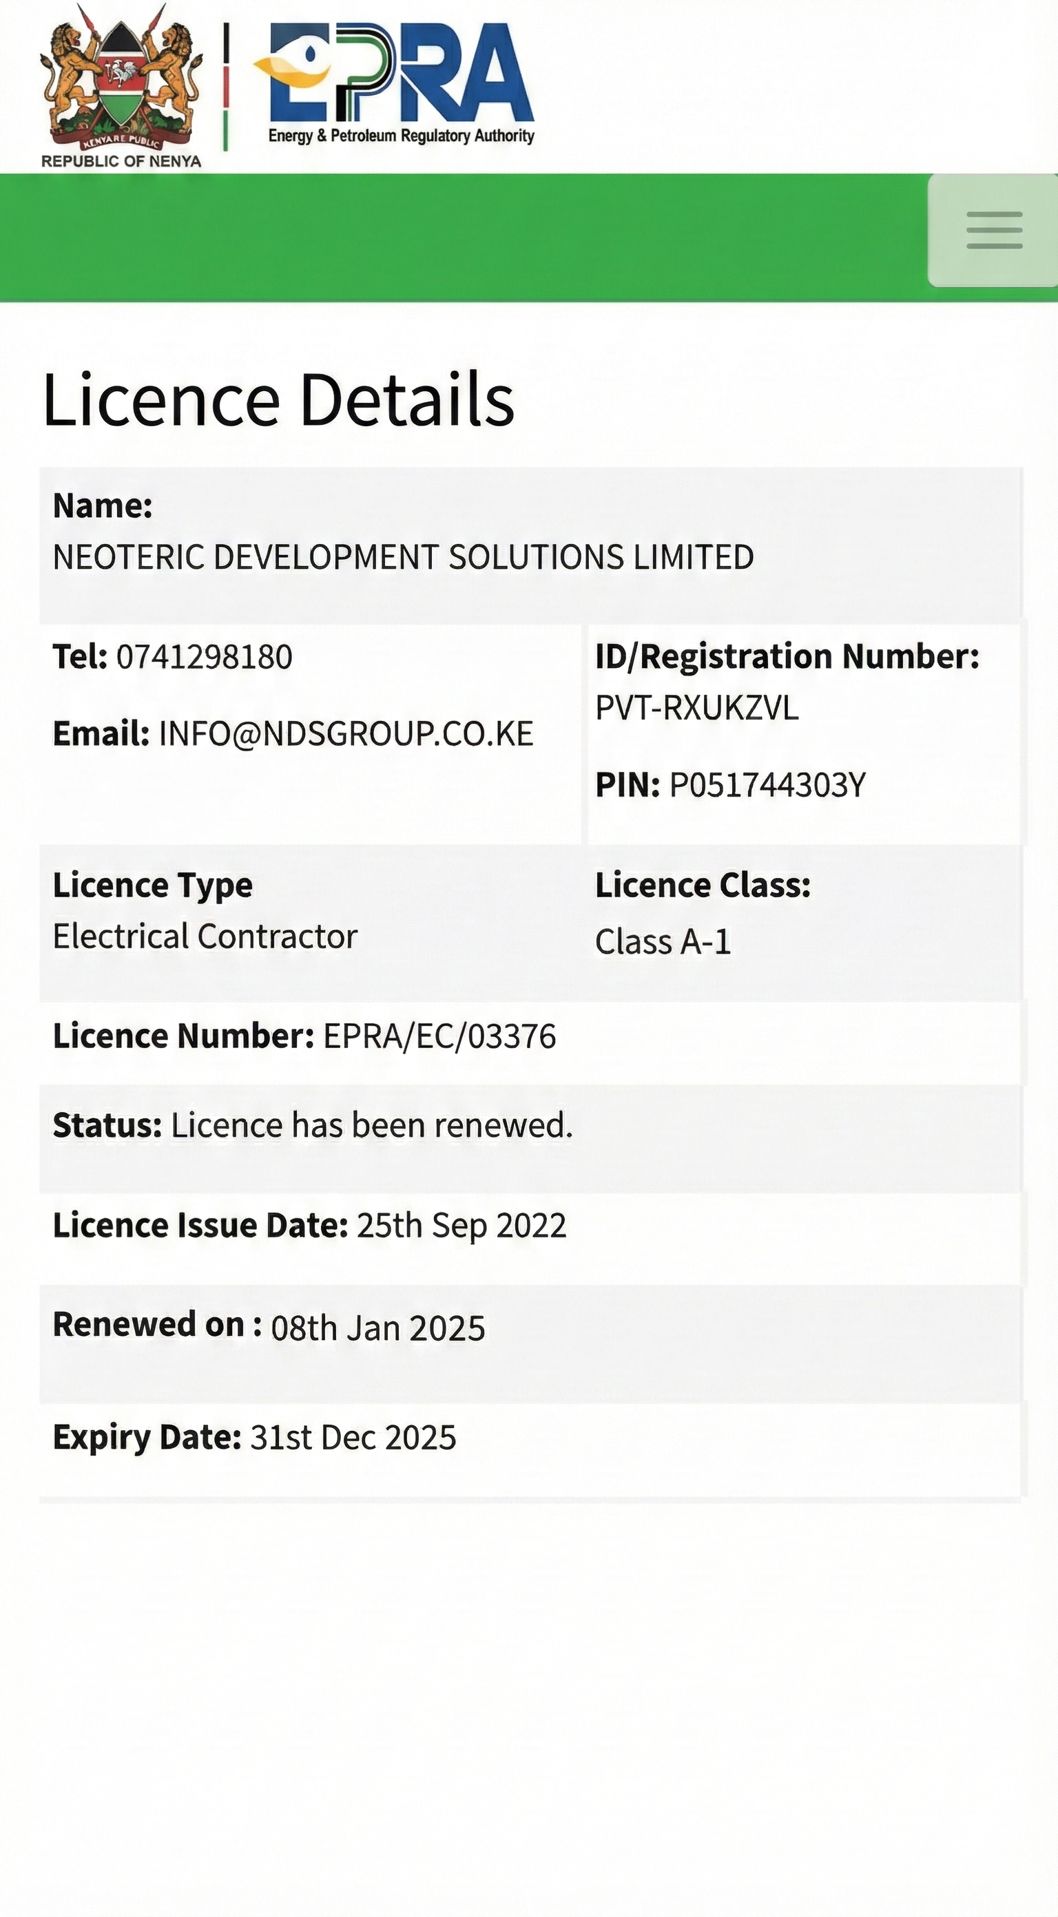Click the Electrical Contractor licence type

pyautogui.click(x=205, y=936)
